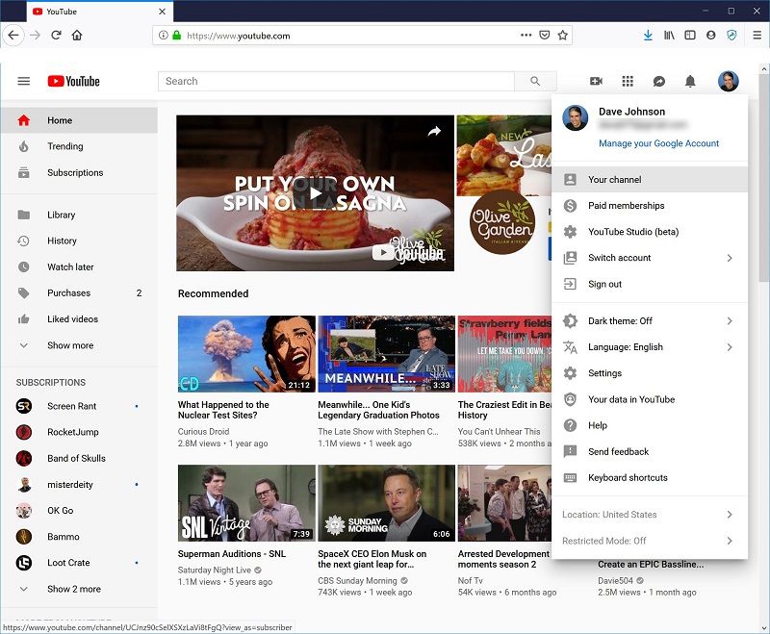Bookmark this page with star icon
770x634 pixels.
[x=563, y=35]
